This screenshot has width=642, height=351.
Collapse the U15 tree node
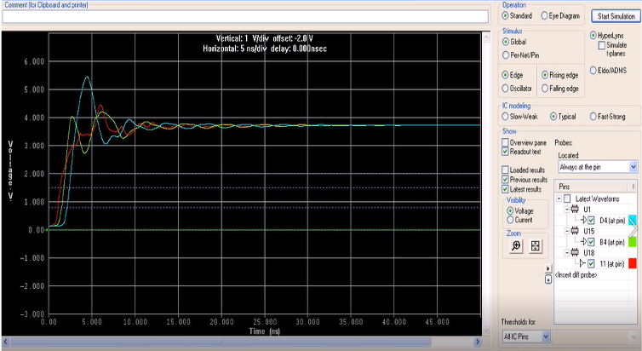pos(567,231)
